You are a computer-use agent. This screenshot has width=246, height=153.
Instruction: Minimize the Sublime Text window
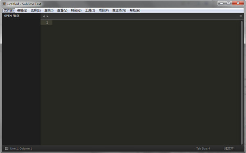click(x=222, y=3)
